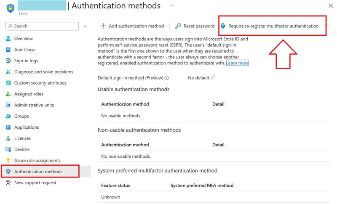Click the sidebar Search field
The height and width of the screenshot is (204, 337).
[x=42, y=26]
